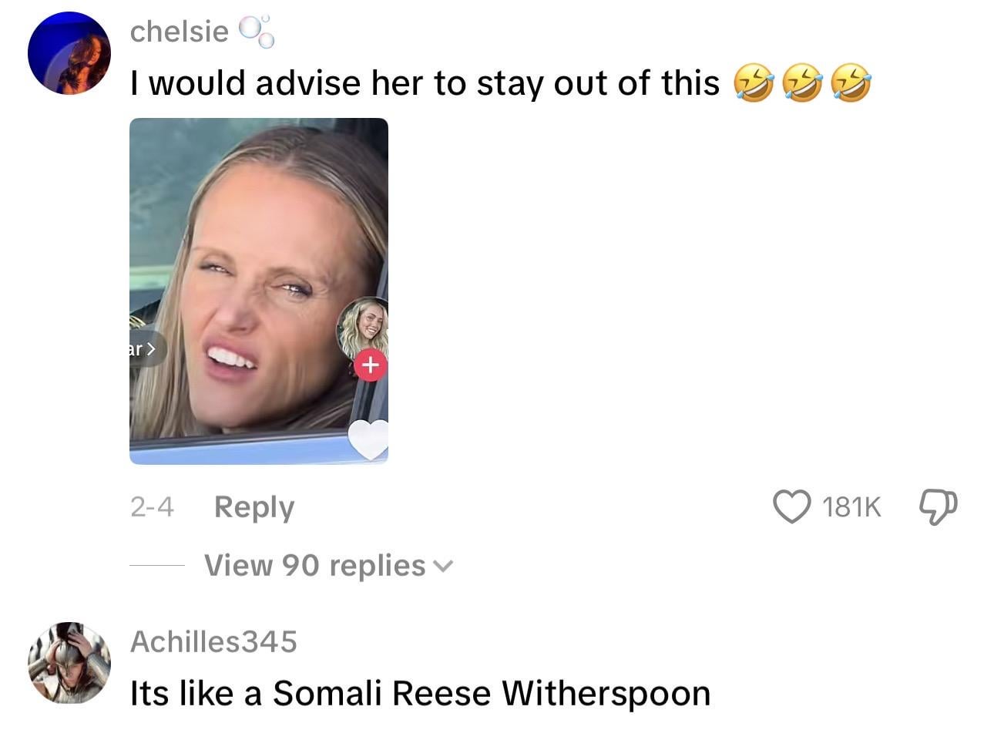Image resolution: width=994 pixels, height=730 pixels.
Task: Open Achilles345's helmet avatar
Action: point(69,663)
